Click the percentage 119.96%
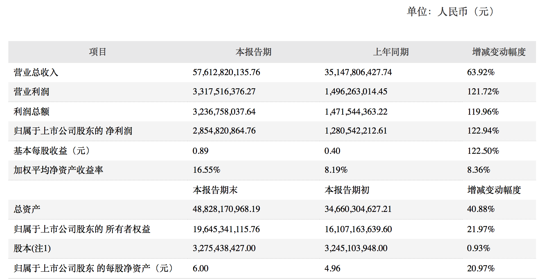Image resolution: width=537 pixels, height=280 pixels. (483, 112)
